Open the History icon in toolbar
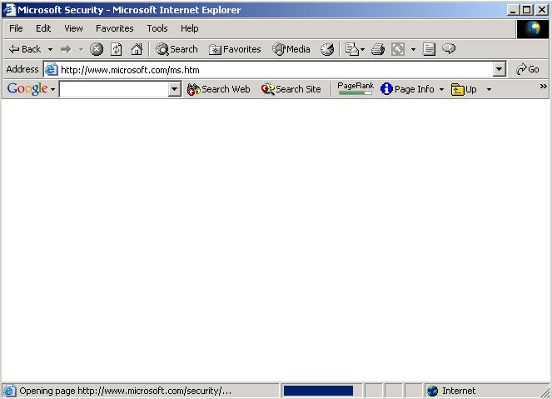The height and width of the screenshot is (399, 552). click(x=327, y=49)
